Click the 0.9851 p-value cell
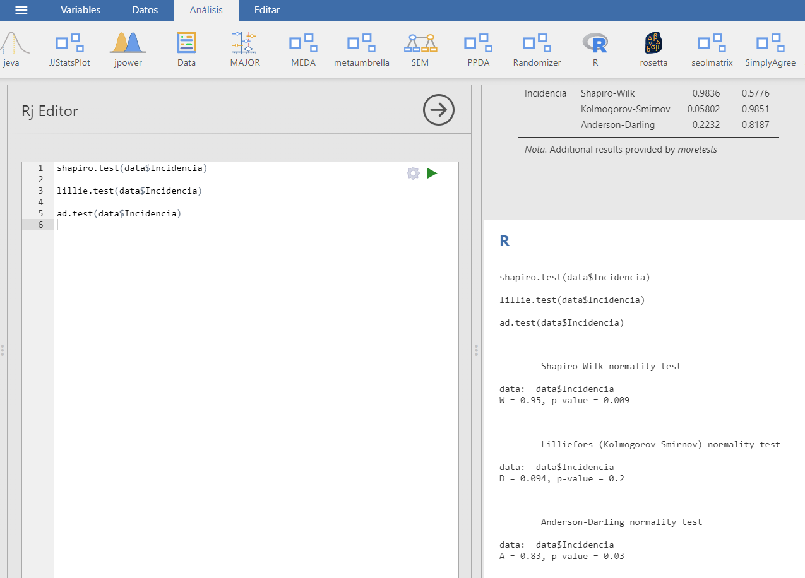Image resolution: width=805 pixels, height=578 pixels. (x=756, y=109)
